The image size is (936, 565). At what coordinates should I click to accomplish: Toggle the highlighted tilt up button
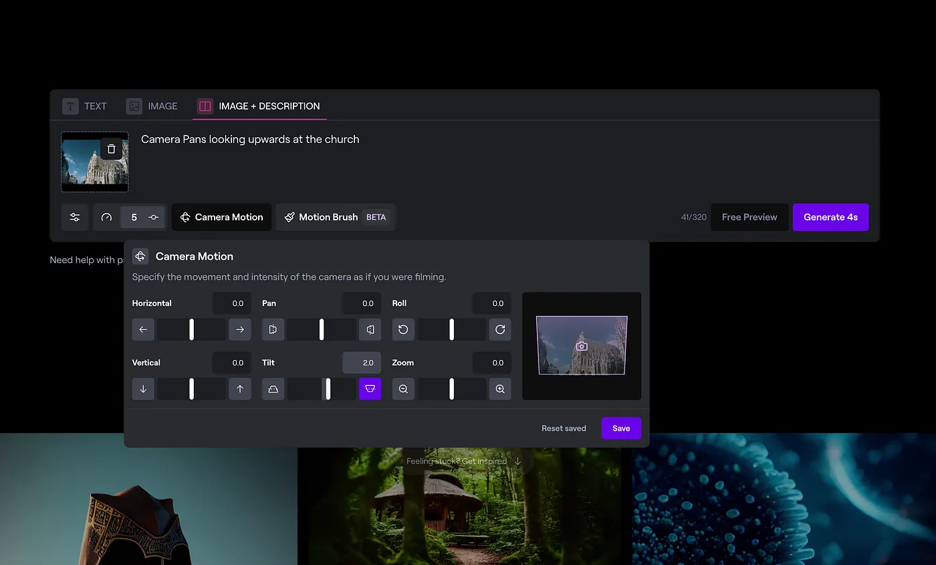click(x=370, y=389)
